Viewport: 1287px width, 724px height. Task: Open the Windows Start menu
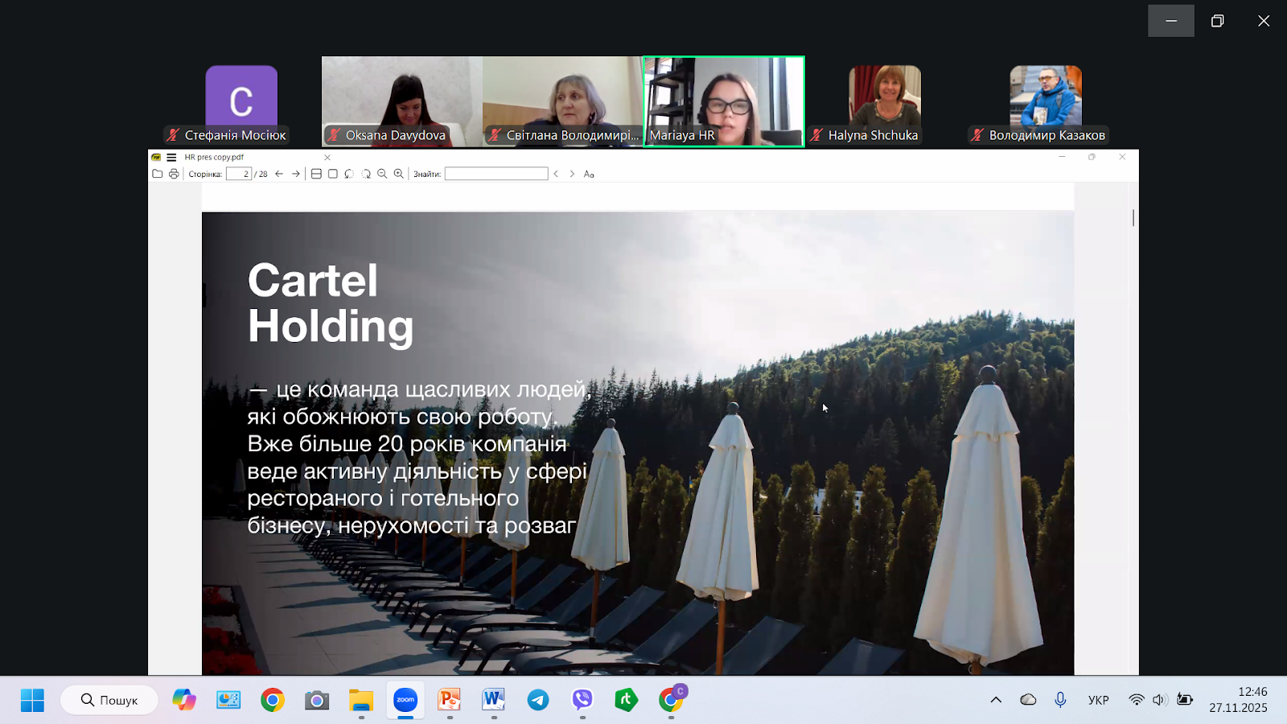point(32,700)
